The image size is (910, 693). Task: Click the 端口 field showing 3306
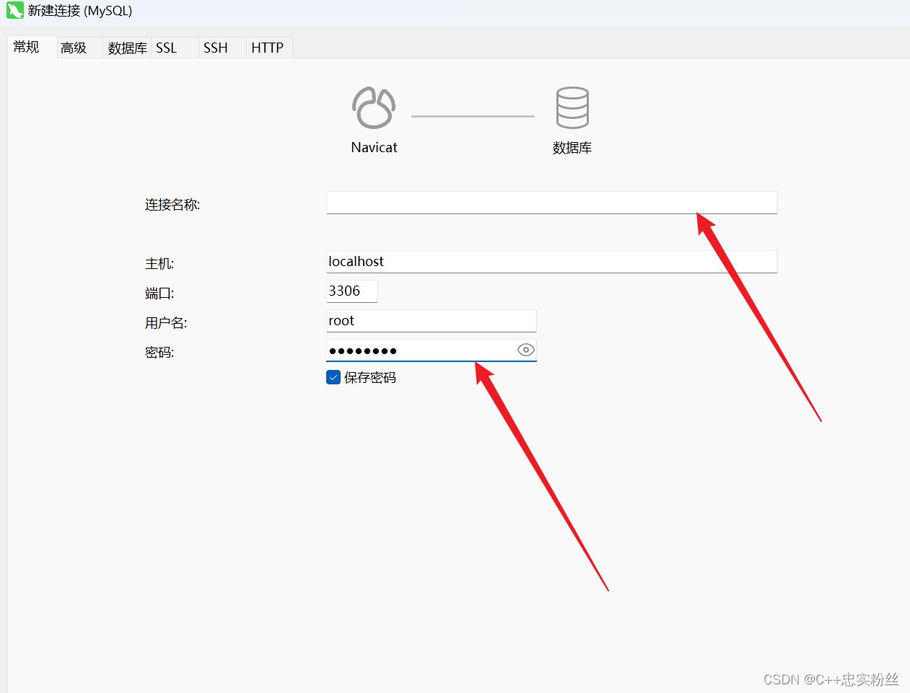tap(351, 291)
